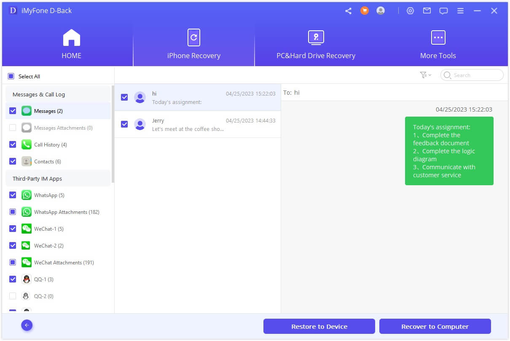This screenshot has height=341, width=510.
Task: Click the round back arrow button
Action: tap(27, 325)
